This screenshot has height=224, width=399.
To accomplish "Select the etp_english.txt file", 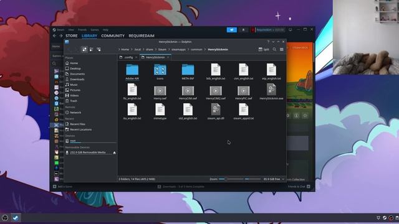I will pos(271,72).
